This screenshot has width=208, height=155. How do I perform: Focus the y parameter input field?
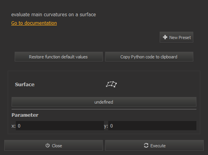152,126
